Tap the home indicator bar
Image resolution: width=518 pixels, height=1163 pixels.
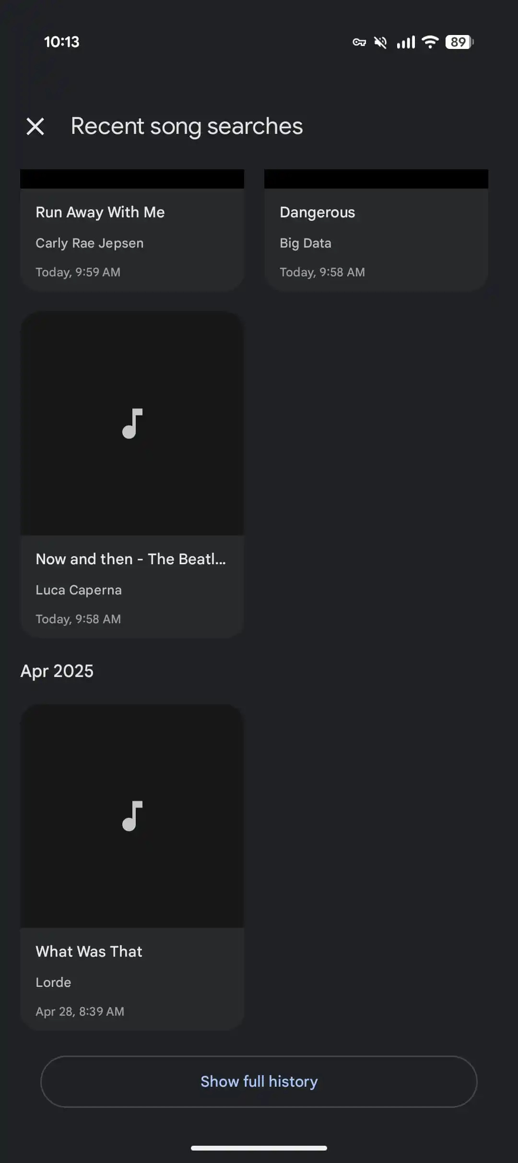click(259, 1148)
